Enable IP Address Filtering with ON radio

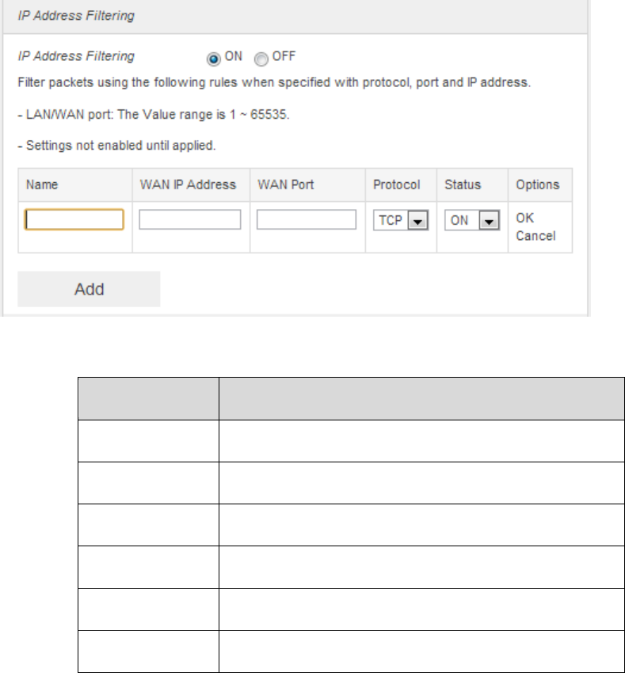[x=212, y=58]
